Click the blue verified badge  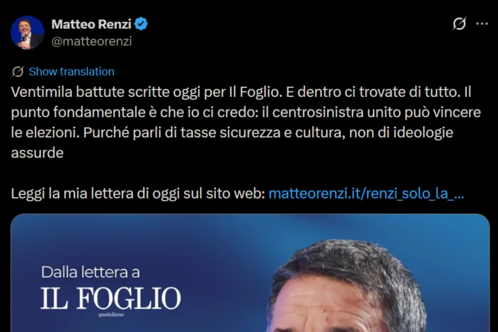click(142, 24)
